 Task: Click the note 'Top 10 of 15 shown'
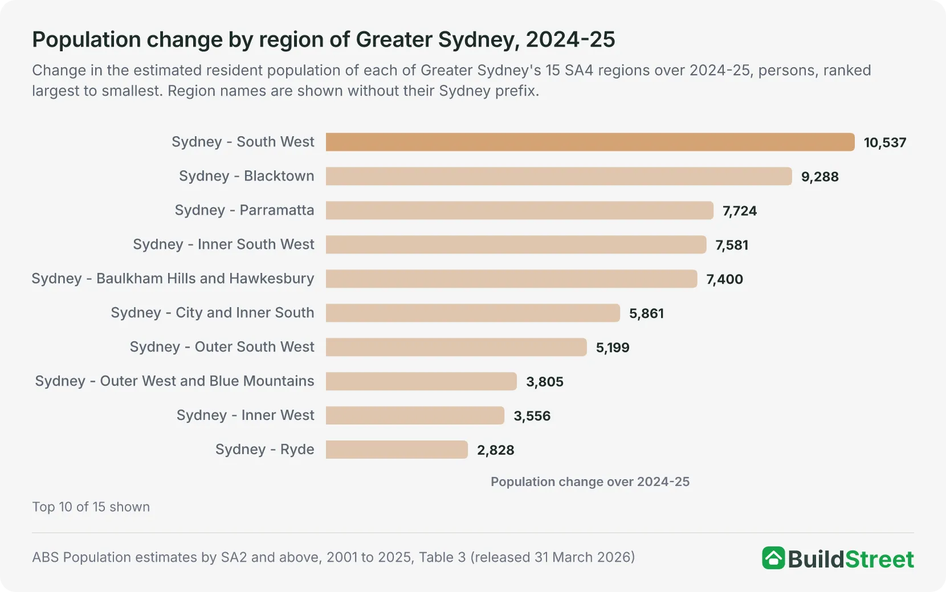coord(91,507)
